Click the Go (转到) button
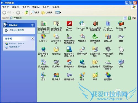138x103 pixels. (x=132, y=18)
